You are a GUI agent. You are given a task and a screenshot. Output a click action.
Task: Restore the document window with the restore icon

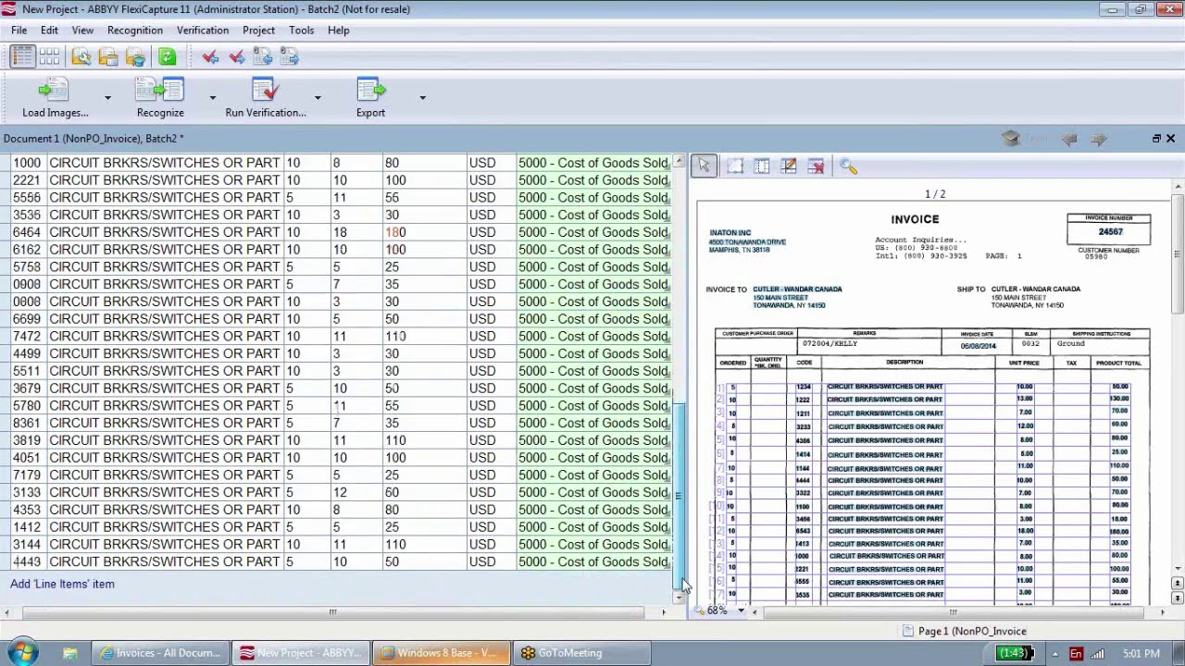click(x=1156, y=139)
